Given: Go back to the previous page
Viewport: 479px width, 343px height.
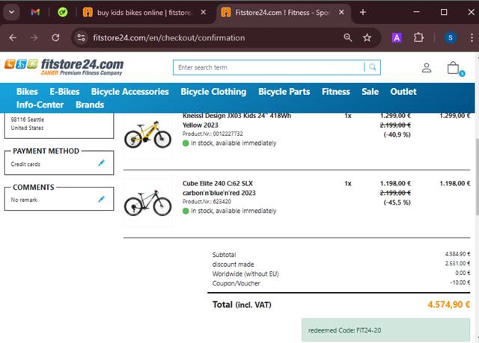Looking at the screenshot, I should (x=13, y=37).
